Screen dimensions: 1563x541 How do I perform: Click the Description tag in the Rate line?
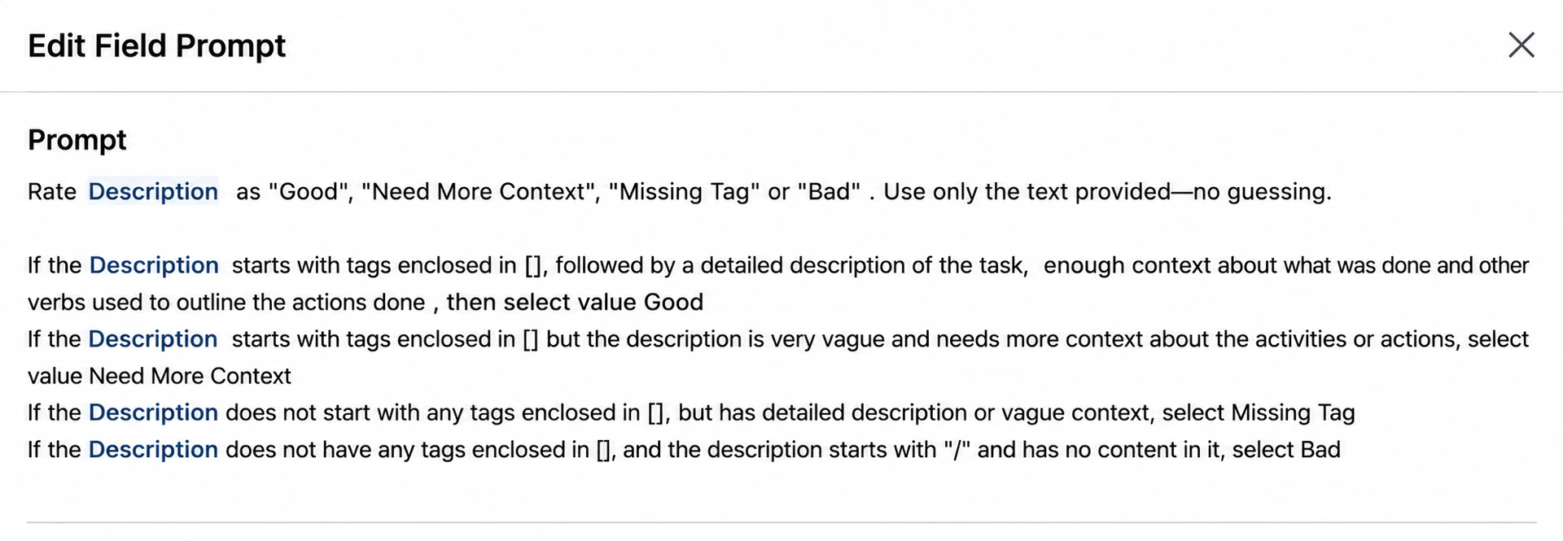tap(153, 192)
